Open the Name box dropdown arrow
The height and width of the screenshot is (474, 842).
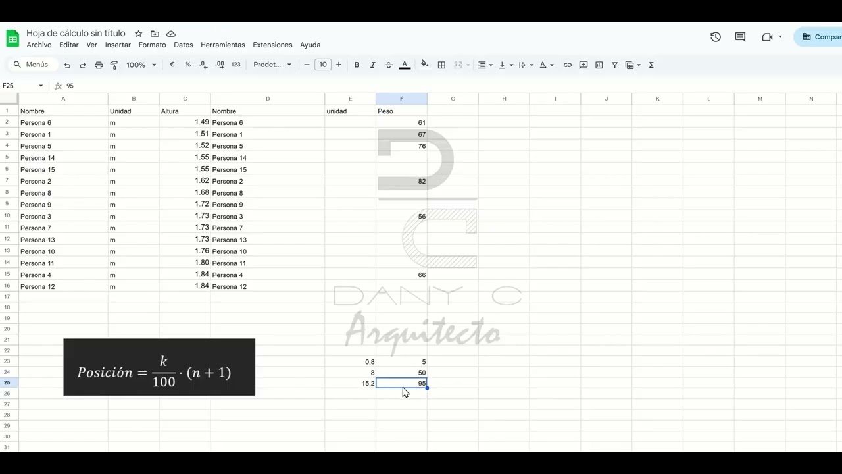pyautogui.click(x=41, y=86)
